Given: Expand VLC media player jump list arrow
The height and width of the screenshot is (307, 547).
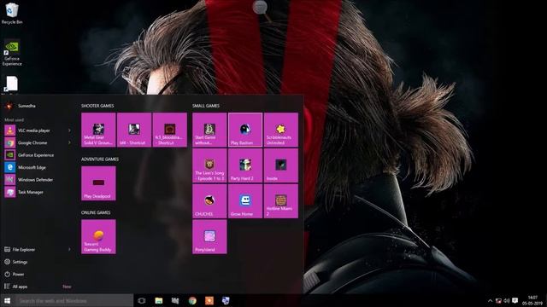Looking at the screenshot, I should 69,130.
